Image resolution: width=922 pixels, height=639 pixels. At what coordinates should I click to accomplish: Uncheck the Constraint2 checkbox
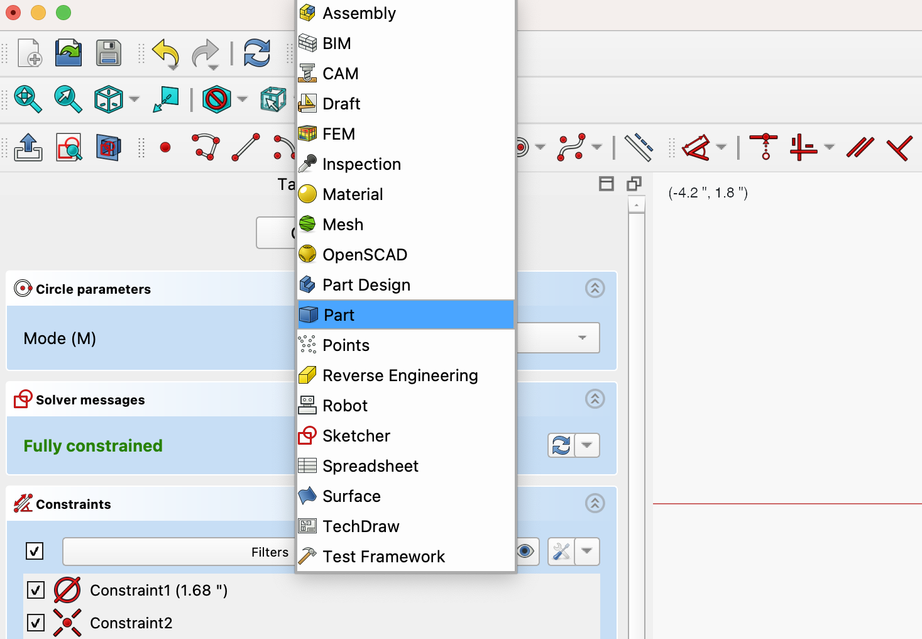pyautogui.click(x=35, y=623)
